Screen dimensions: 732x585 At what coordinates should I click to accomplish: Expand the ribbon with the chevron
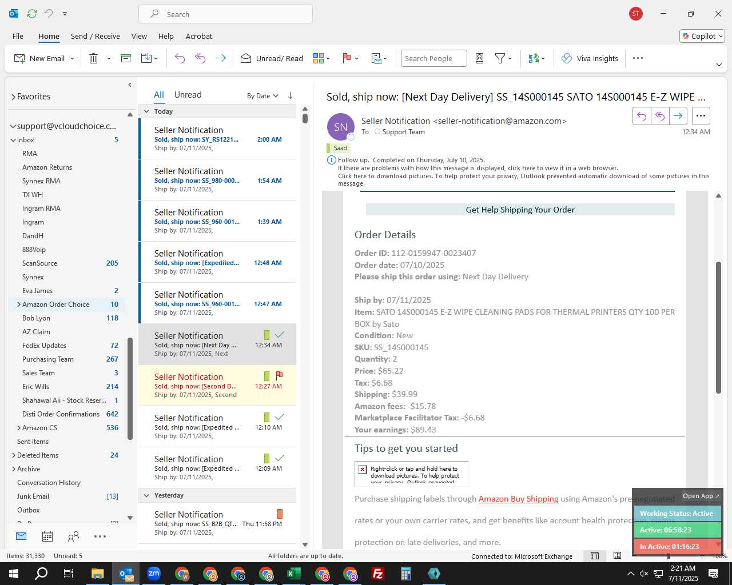[x=719, y=65]
